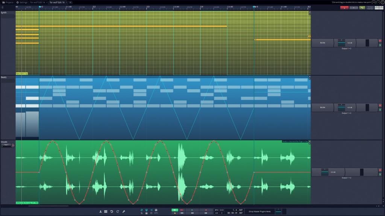Switch to the Projects tab
385x216 pixels.
point(8,2)
